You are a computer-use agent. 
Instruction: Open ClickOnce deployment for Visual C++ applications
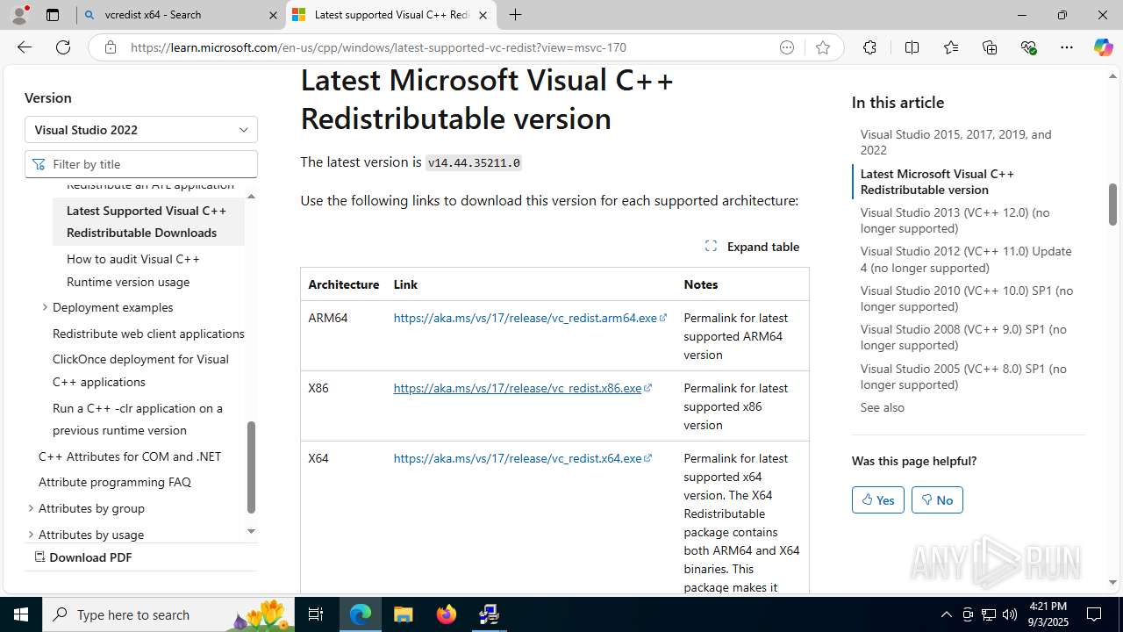(x=140, y=370)
